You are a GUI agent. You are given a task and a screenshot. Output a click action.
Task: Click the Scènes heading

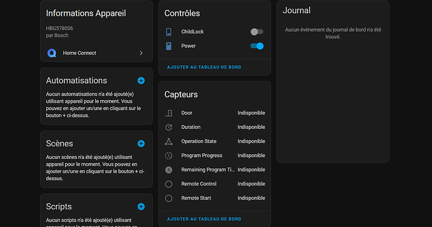[59, 144]
